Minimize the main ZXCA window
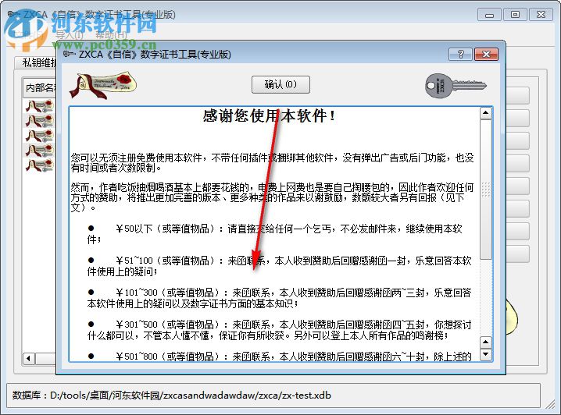Screen dimensions: 561x415 489,15
